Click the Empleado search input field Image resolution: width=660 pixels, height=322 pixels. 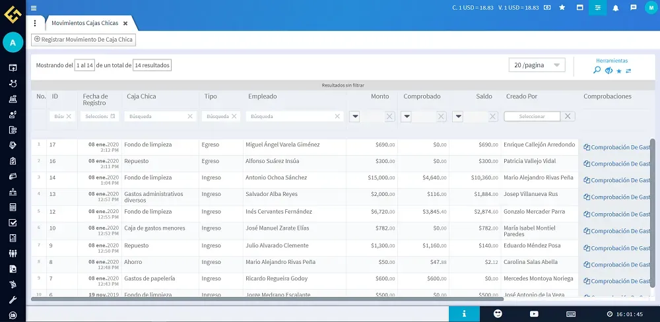(290, 116)
